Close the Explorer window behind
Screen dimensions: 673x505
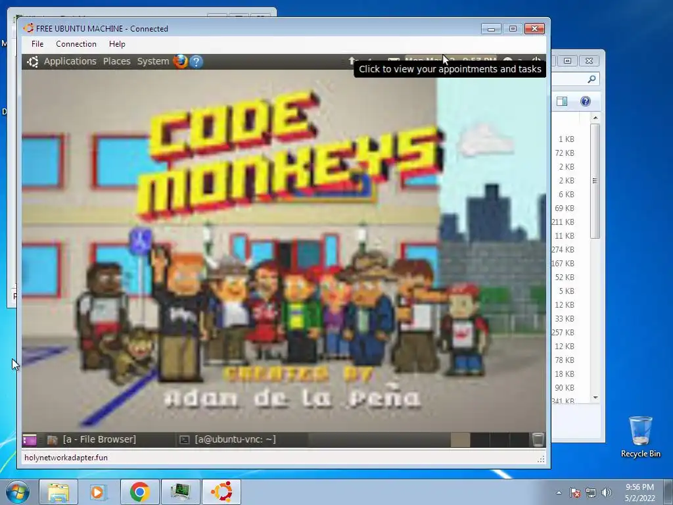(x=590, y=61)
